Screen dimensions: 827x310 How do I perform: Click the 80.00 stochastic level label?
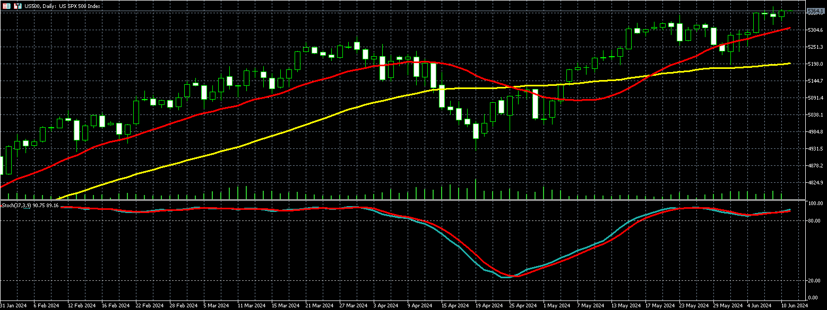click(x=814, y=220)
